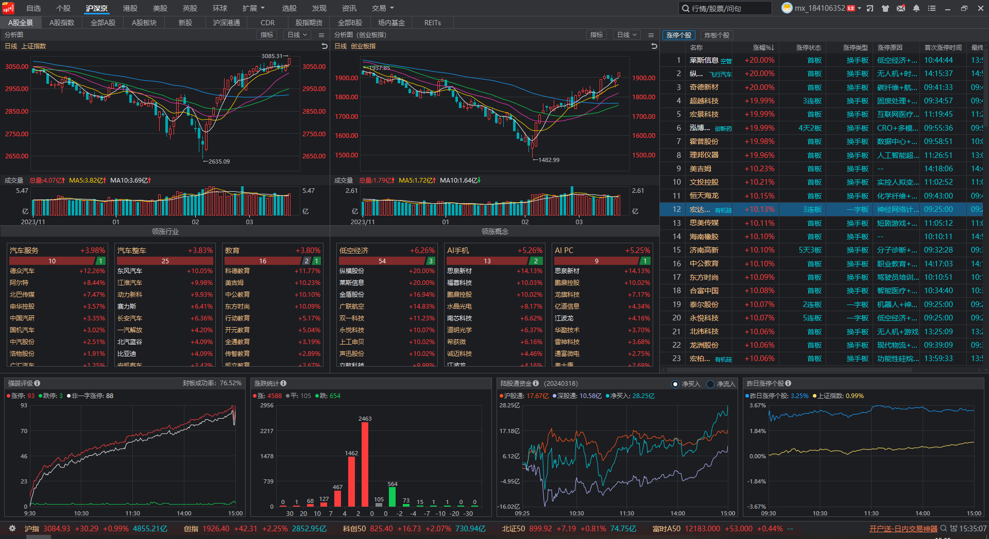Click the 领涨概念 section header
The height and width of the screenshot is (539, 989).
494,231
